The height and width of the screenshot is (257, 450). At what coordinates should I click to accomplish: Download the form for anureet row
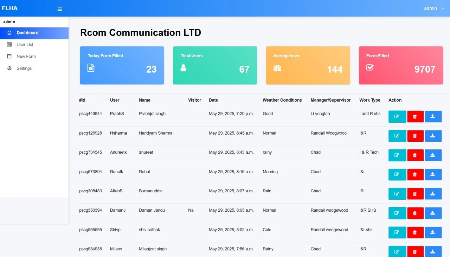tap(433, 155)
